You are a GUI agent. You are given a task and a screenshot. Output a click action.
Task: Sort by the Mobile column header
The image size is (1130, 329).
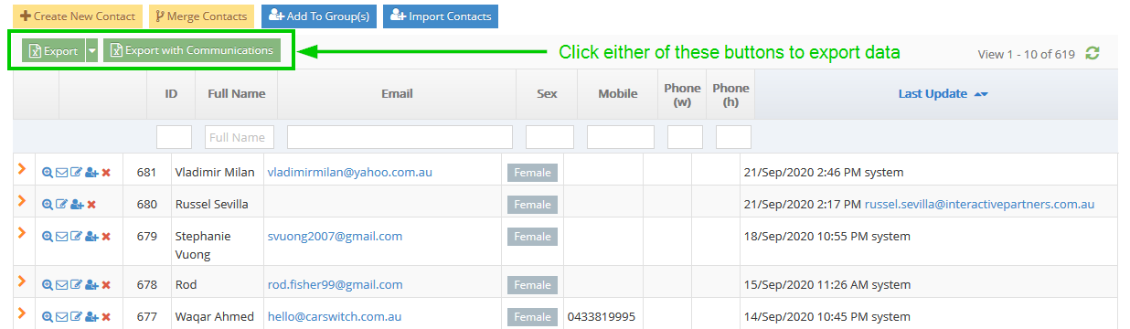click(618, 93)
